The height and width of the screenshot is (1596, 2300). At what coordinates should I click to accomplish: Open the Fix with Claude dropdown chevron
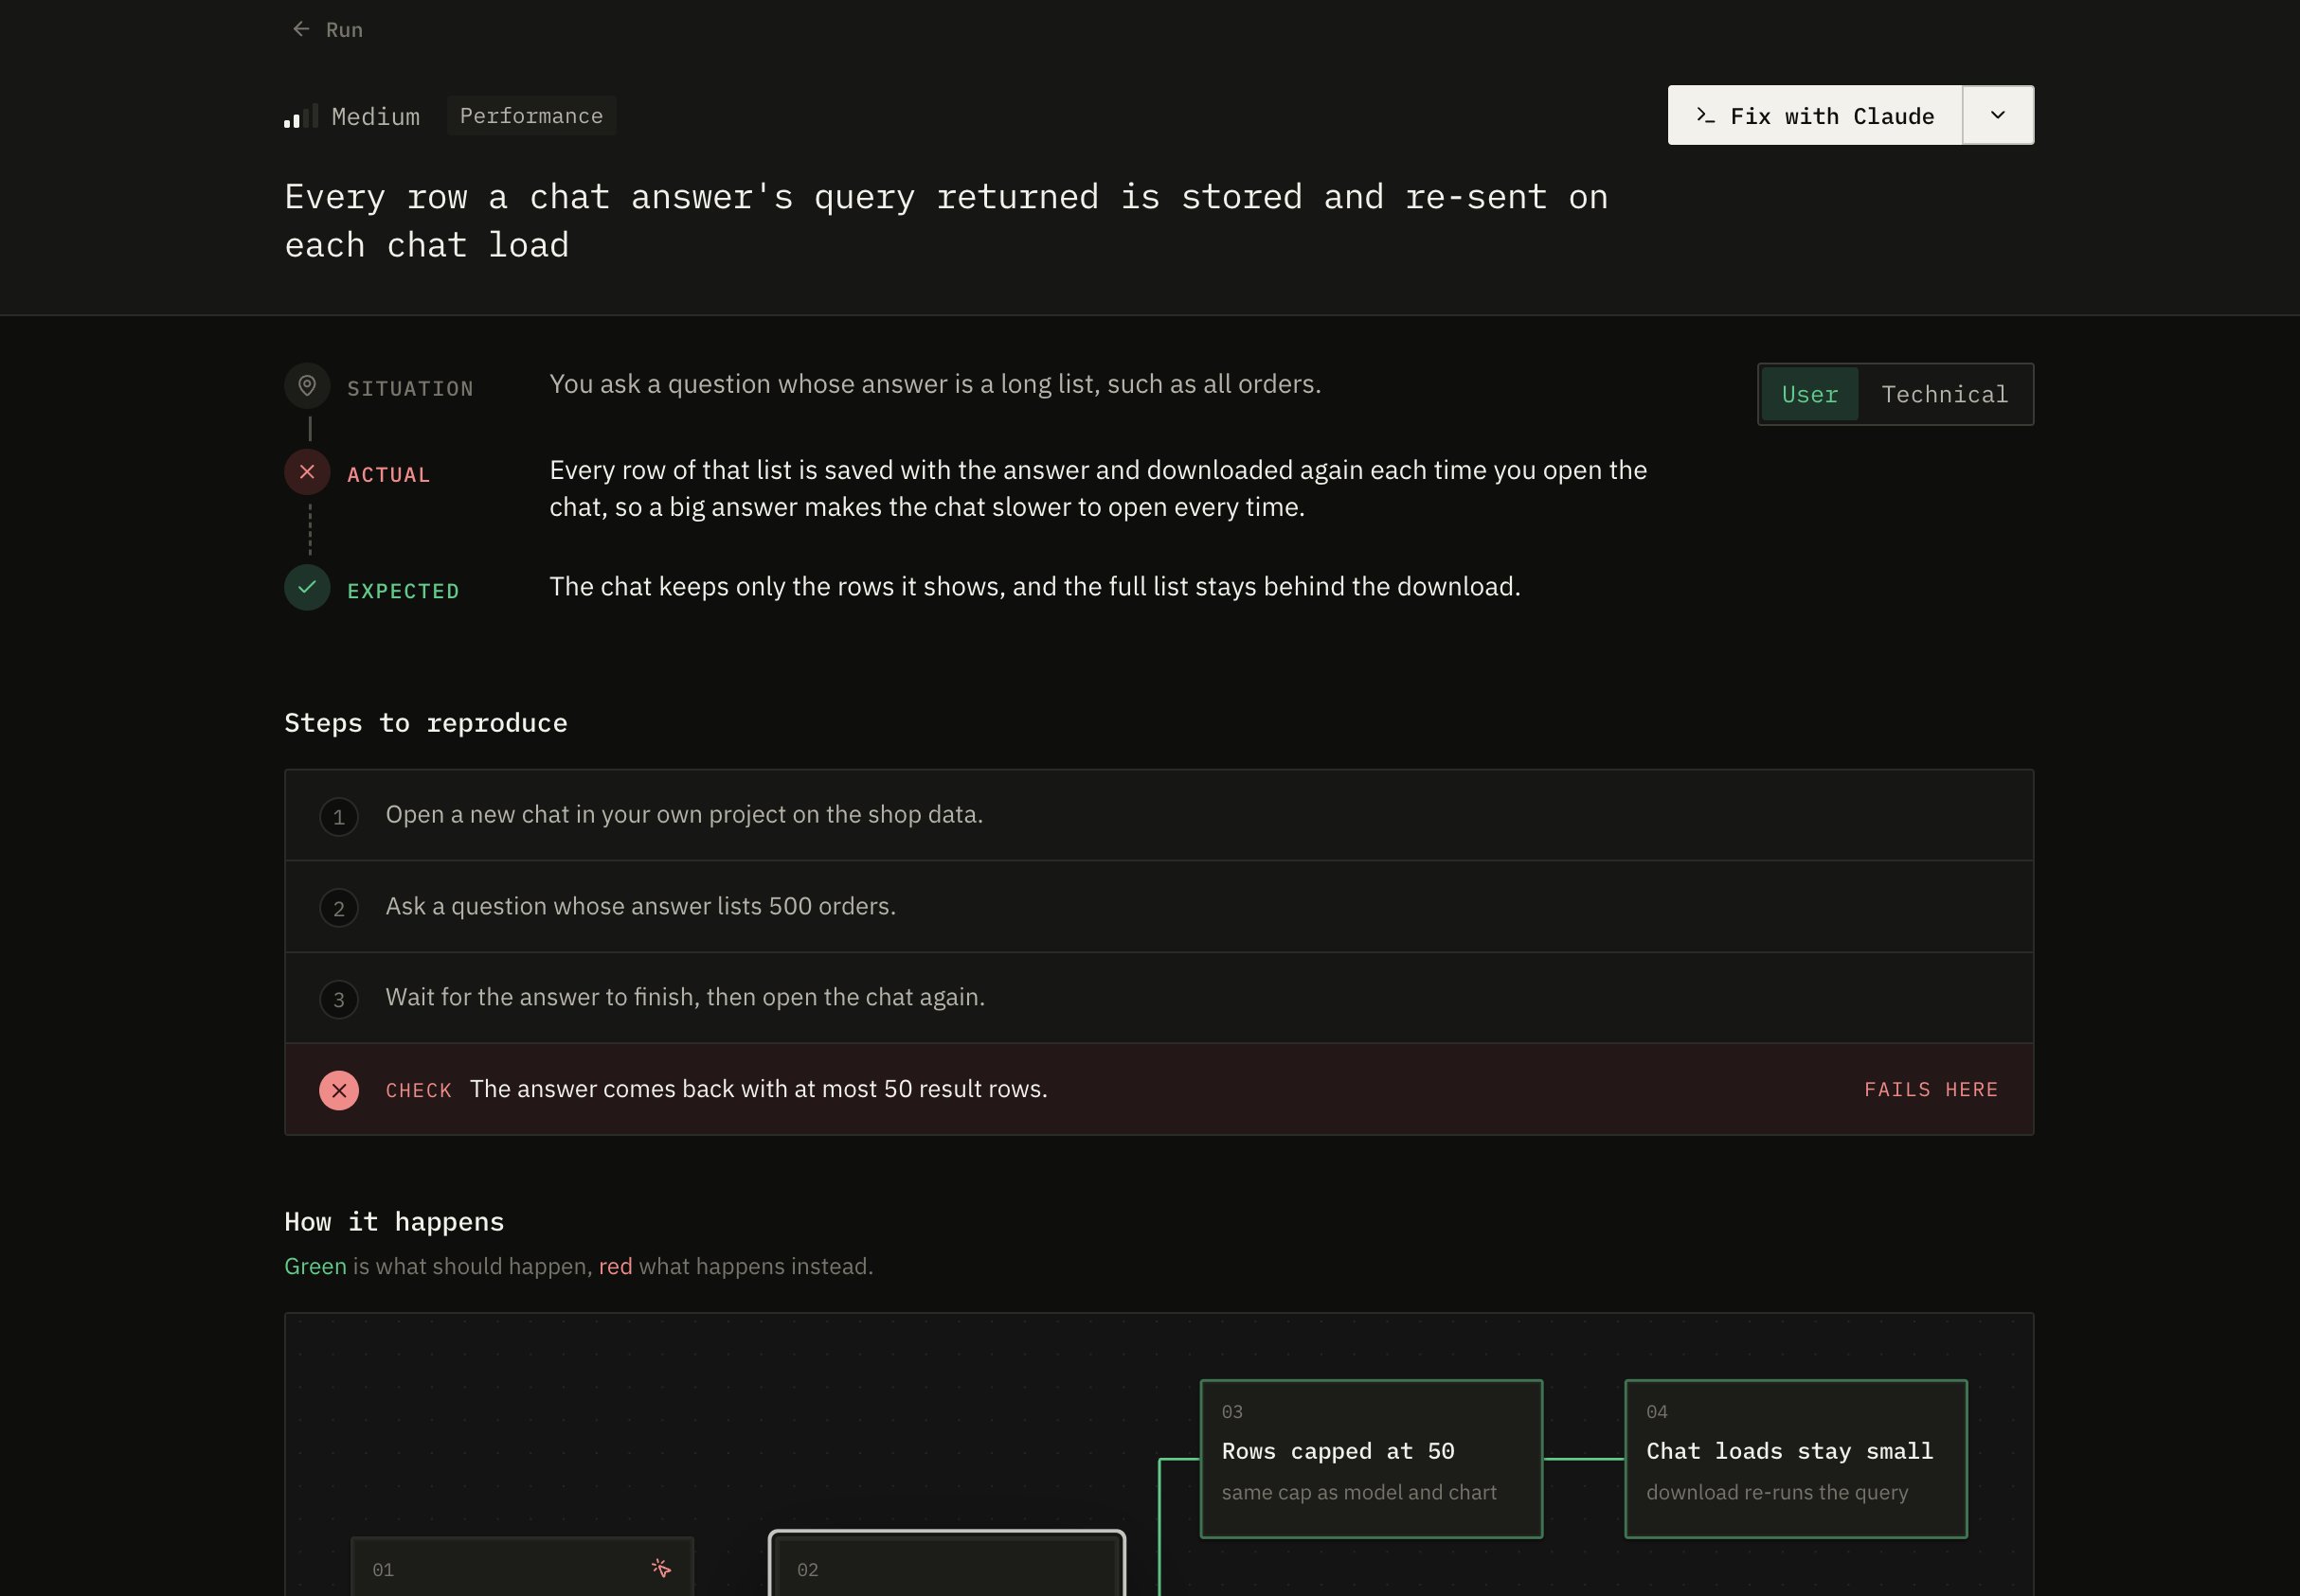pyautogui.click(x=1998, y=116)
